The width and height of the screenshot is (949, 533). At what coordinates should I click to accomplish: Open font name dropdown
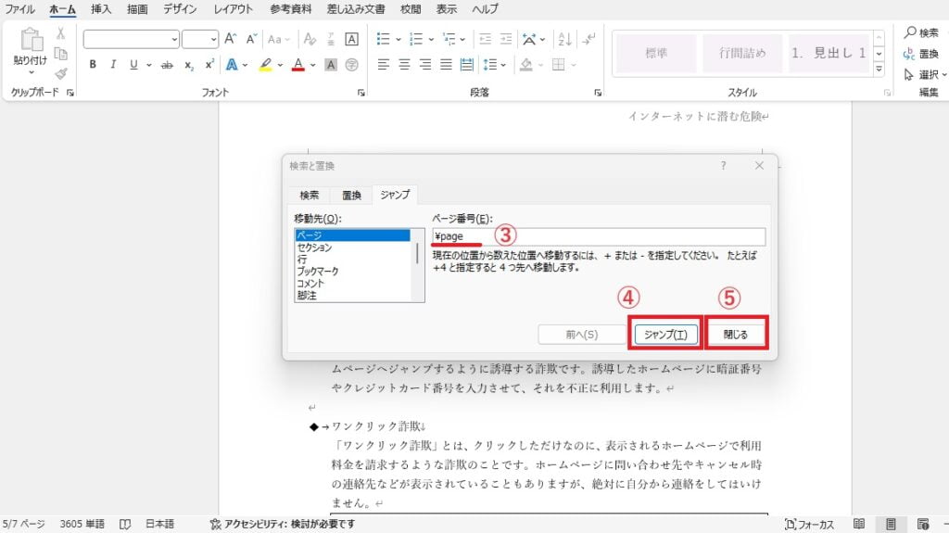coord(174,39)
